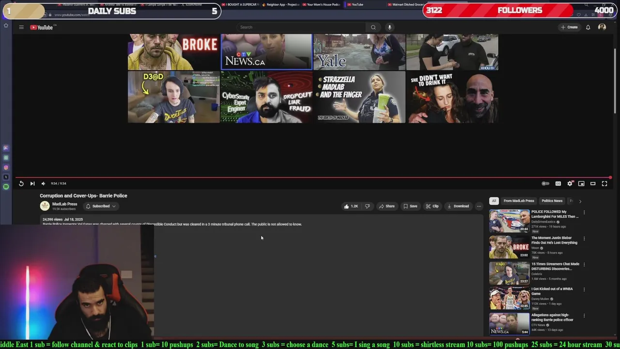Open options for Kicked out of WNBA video

click(x=584, y=289)
